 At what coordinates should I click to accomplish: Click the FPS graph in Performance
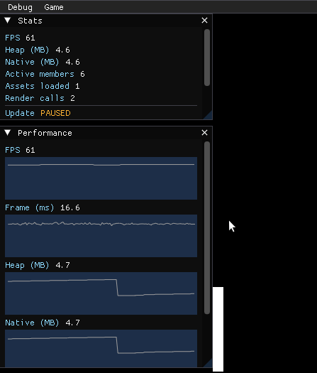coord(101,178)
